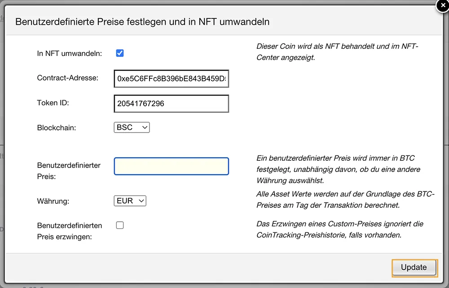
Task: Click the 'Benutzerdefinierter Preis:' label
Action: coord(69,171)
